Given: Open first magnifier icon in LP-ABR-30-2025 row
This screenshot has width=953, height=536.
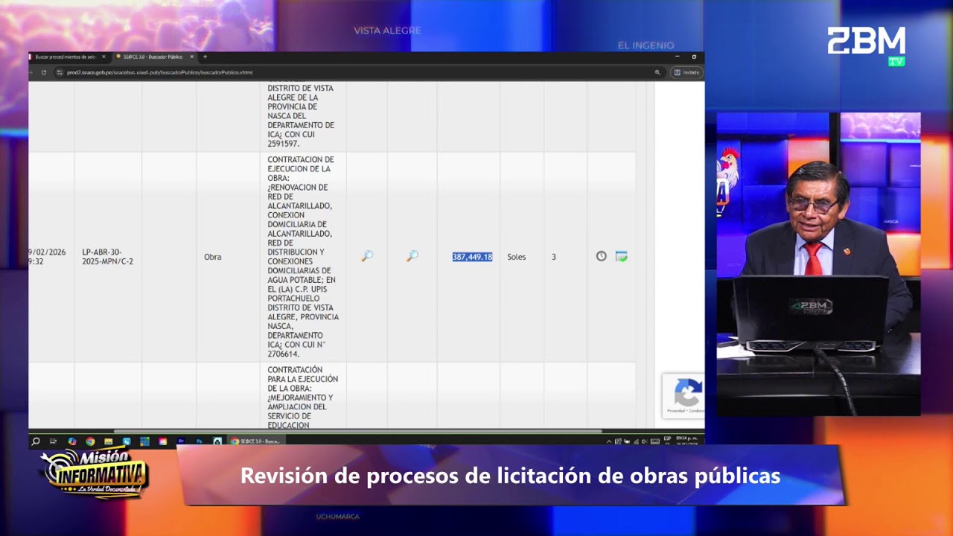Looking at the screenshot, I should [367, 256].
